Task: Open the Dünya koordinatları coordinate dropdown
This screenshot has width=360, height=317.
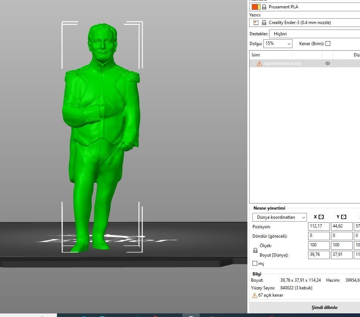Action: [x=280, y=217]
